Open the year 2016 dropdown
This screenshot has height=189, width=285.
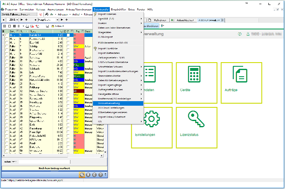point(17,19)
